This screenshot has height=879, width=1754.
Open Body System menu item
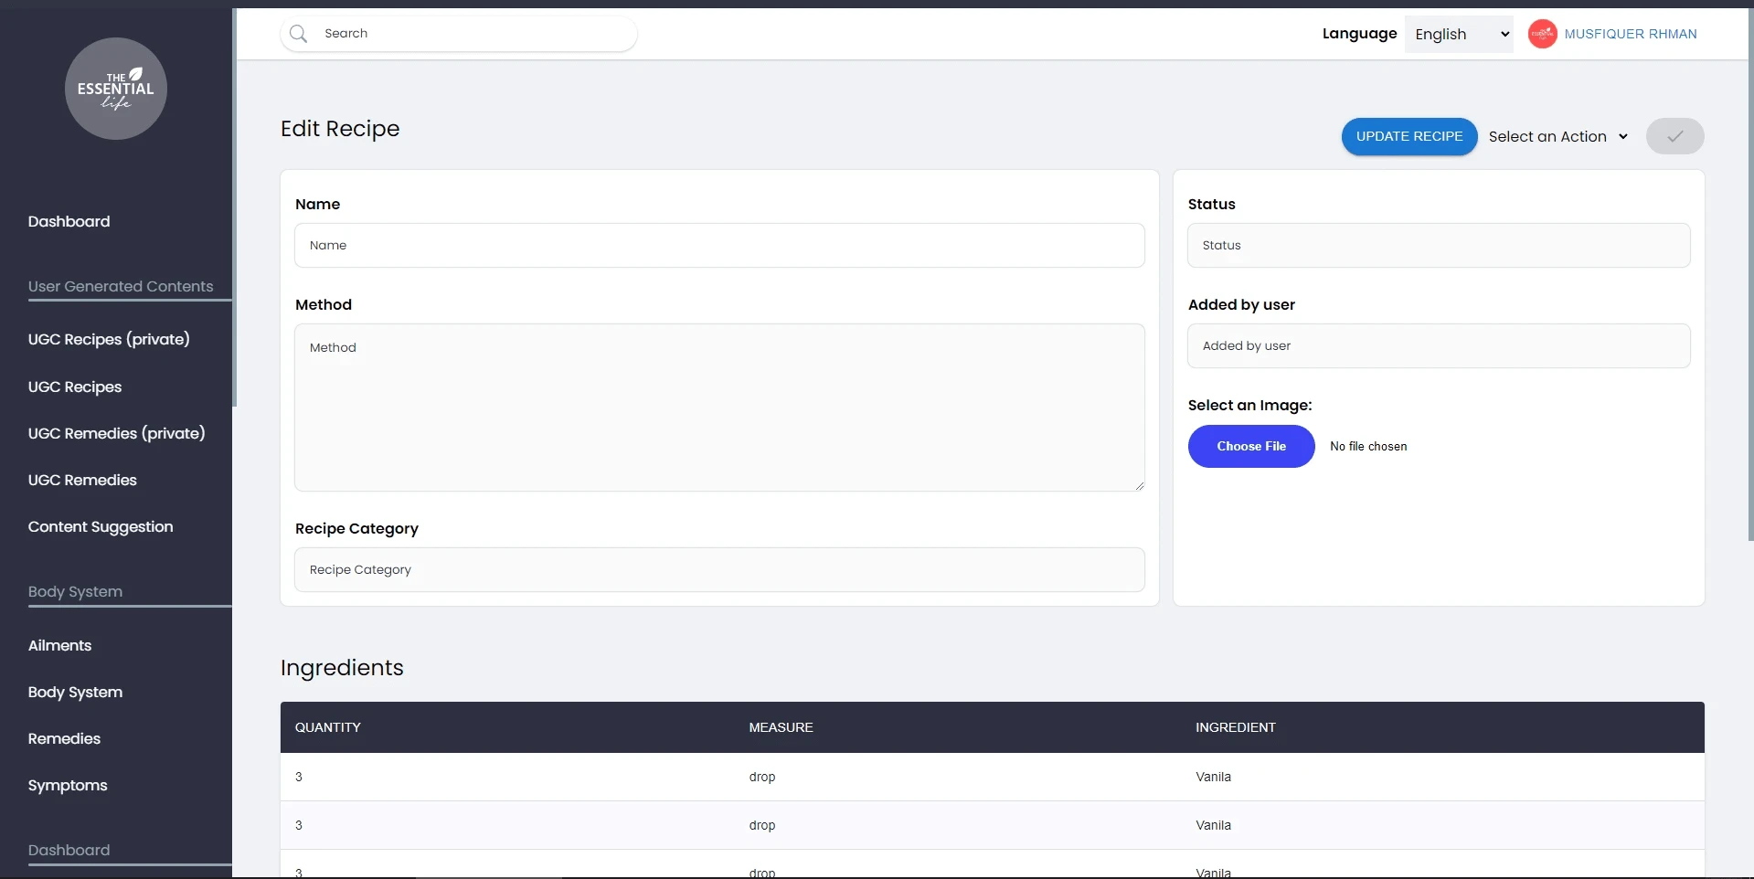(x=75, y=692)
